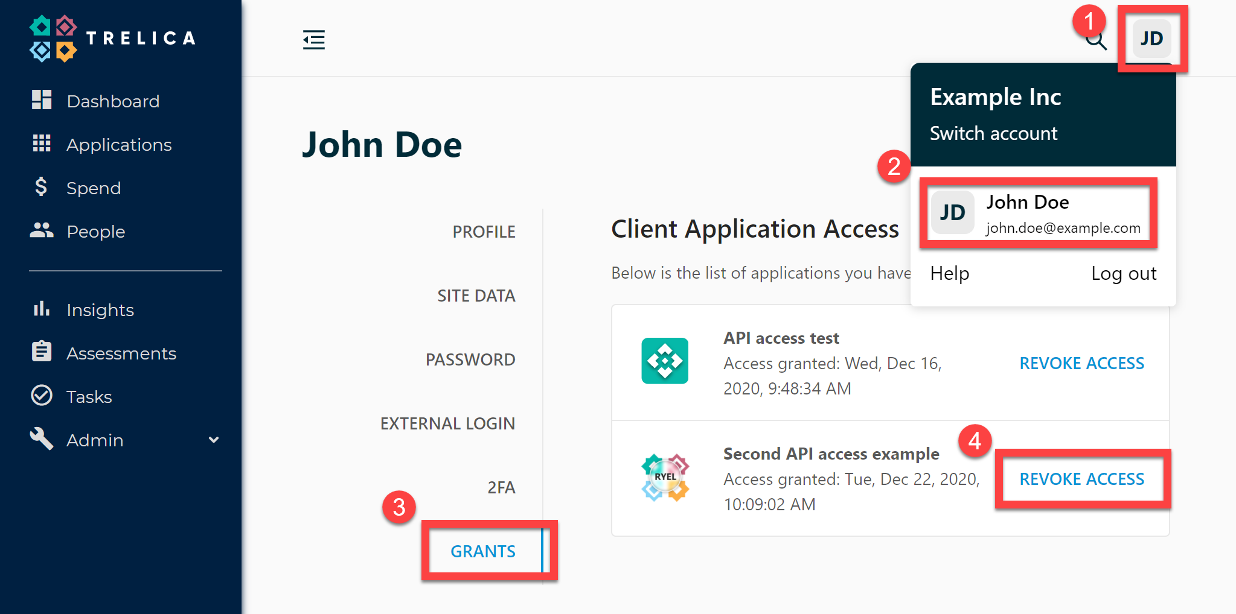Click Switch account in dropdown
1236x614 pixels.
click(993, 133)
